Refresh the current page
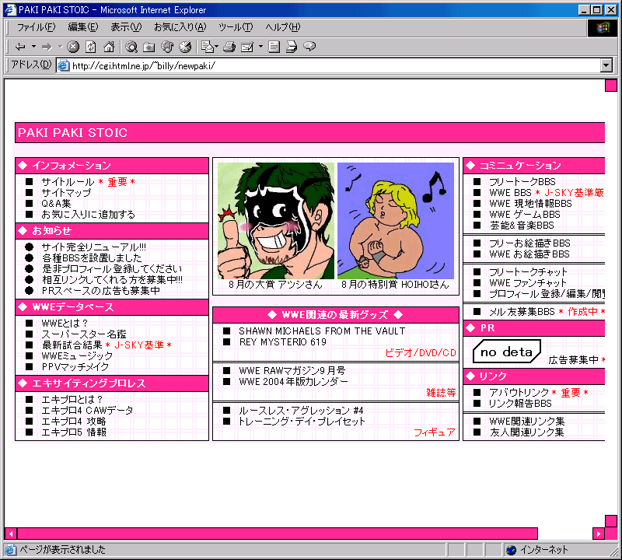This screenshot has width=622, height=560. 91,47
